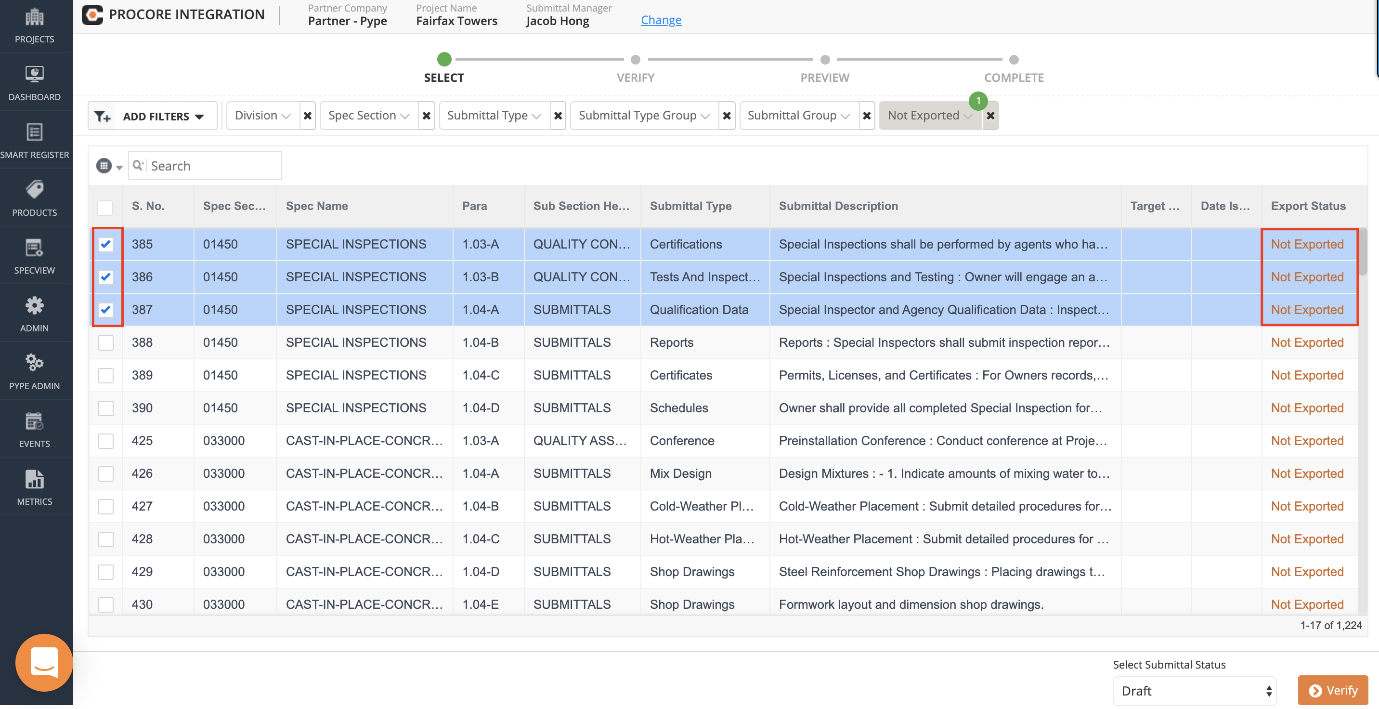Image resolution: width=1379 pixels, height=709 pixels.
Task: Click the Change link
Action: click(x=661, y=20)
